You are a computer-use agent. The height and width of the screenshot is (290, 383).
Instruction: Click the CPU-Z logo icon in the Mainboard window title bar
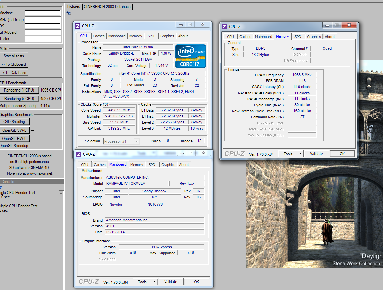[x=79, y=154]
